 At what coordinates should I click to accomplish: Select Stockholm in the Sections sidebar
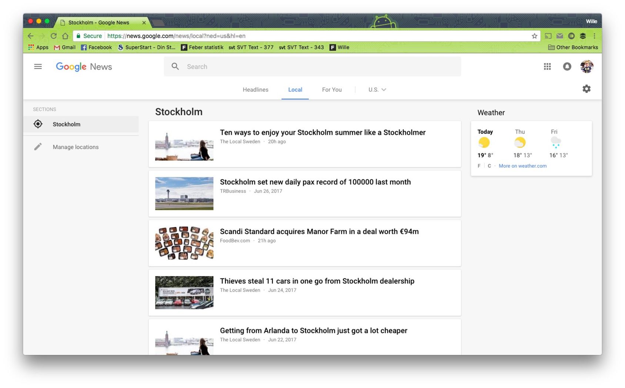click(81, 124)
